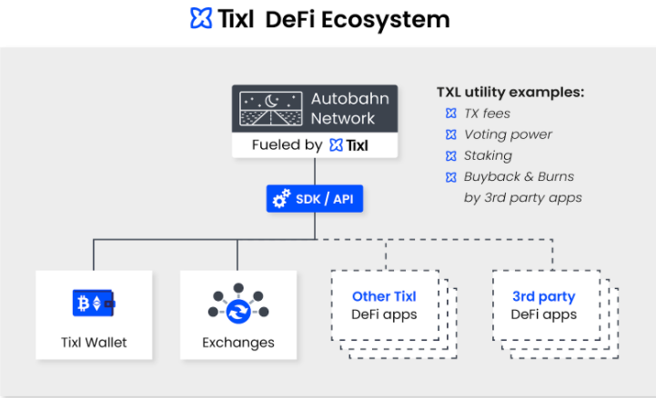Click the Tixl logo icon in the title
The width and height of the screenshot is (656, 398).
[201, 18]
